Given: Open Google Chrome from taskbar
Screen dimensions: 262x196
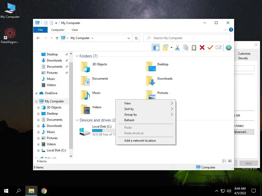Looking at the screenshot, I should (x=44, y=191).
